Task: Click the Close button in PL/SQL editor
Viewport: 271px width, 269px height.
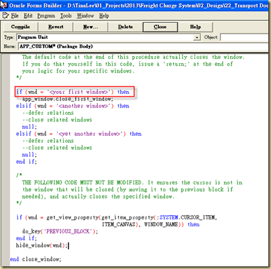Action: click(160, 27)
